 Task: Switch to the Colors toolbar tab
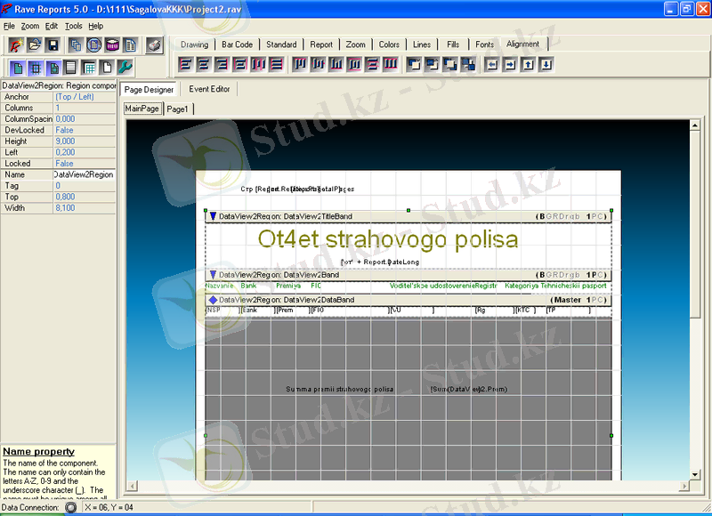(389, 44)
